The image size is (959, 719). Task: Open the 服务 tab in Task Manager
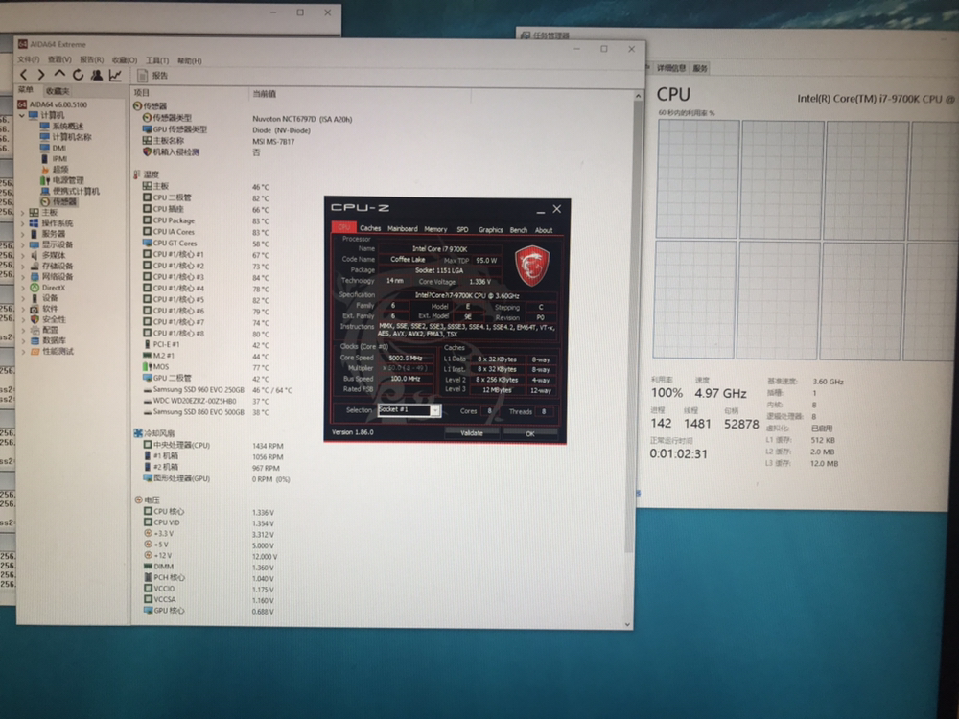pyautogui.click(x=700, y=69)
